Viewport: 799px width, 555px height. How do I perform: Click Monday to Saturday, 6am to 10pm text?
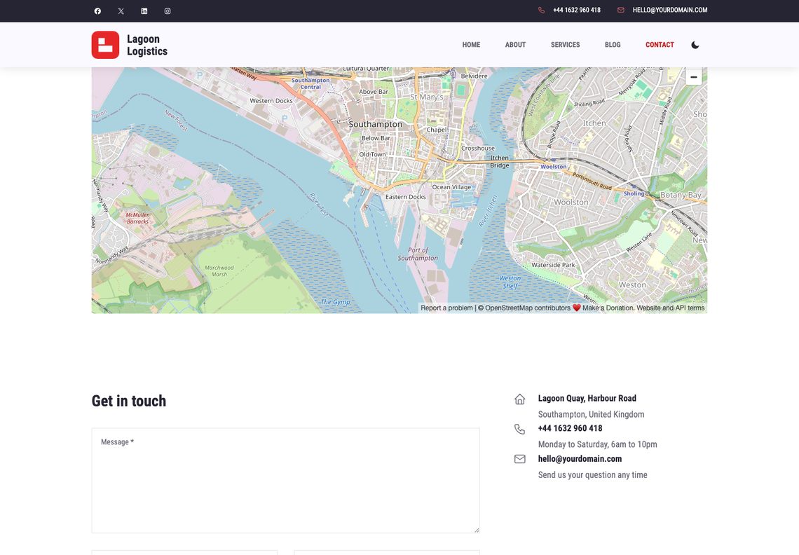[x=597, y=444]
